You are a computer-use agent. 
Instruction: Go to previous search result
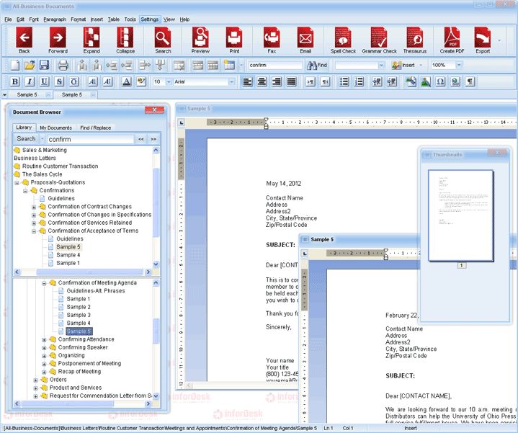click(x=141, y=139)
